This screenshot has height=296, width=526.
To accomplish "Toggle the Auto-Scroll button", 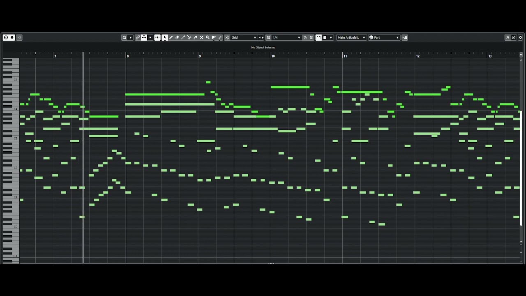I will tap(144, 37).
